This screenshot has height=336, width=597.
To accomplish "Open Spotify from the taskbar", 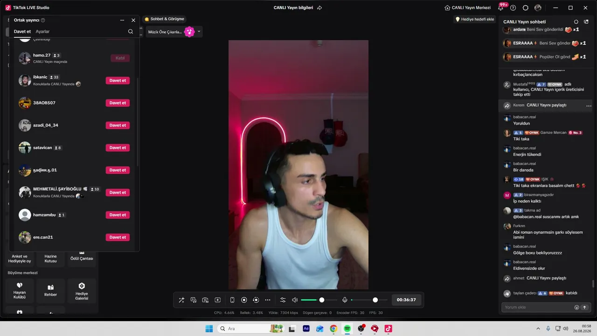I will [x=347, y=329].
